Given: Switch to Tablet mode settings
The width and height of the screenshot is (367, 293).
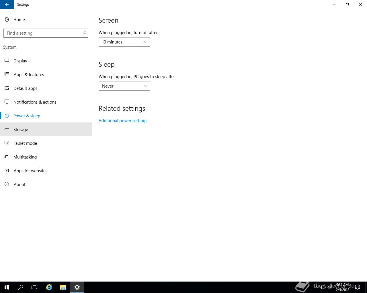Looking at the screenshot, I should point(46,143).
